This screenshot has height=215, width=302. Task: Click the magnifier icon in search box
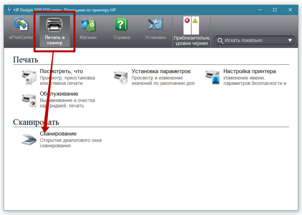coord(220,40)
